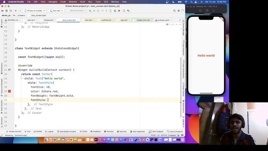Click the 2 spaces indent status entry
Viewport: 268px width, 151px height.
click(x=172, y=135)
